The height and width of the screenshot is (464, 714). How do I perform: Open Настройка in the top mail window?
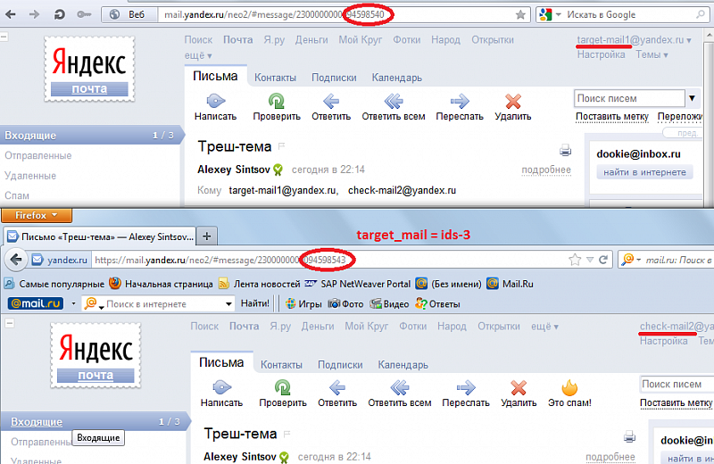click(x=601, y=54)
